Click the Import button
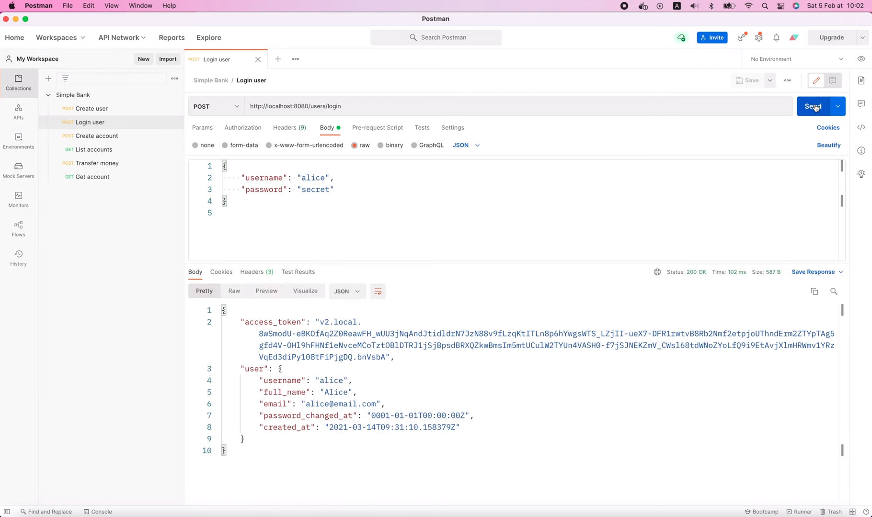 click(168, 59)
